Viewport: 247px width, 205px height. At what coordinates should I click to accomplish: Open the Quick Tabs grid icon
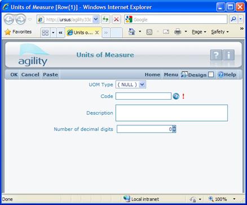[x=45, y=33]
